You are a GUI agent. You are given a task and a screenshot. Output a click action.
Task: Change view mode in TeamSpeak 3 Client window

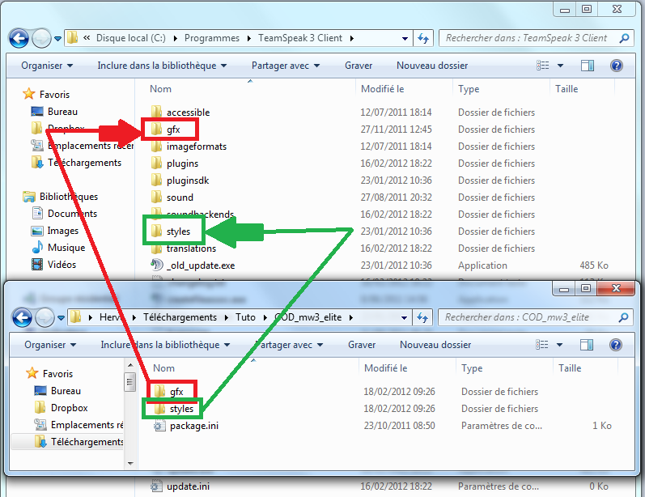click(x=542, y=66)
